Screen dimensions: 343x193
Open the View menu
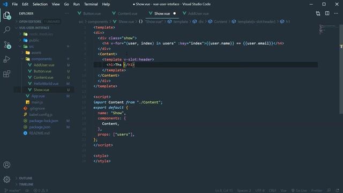56,4
